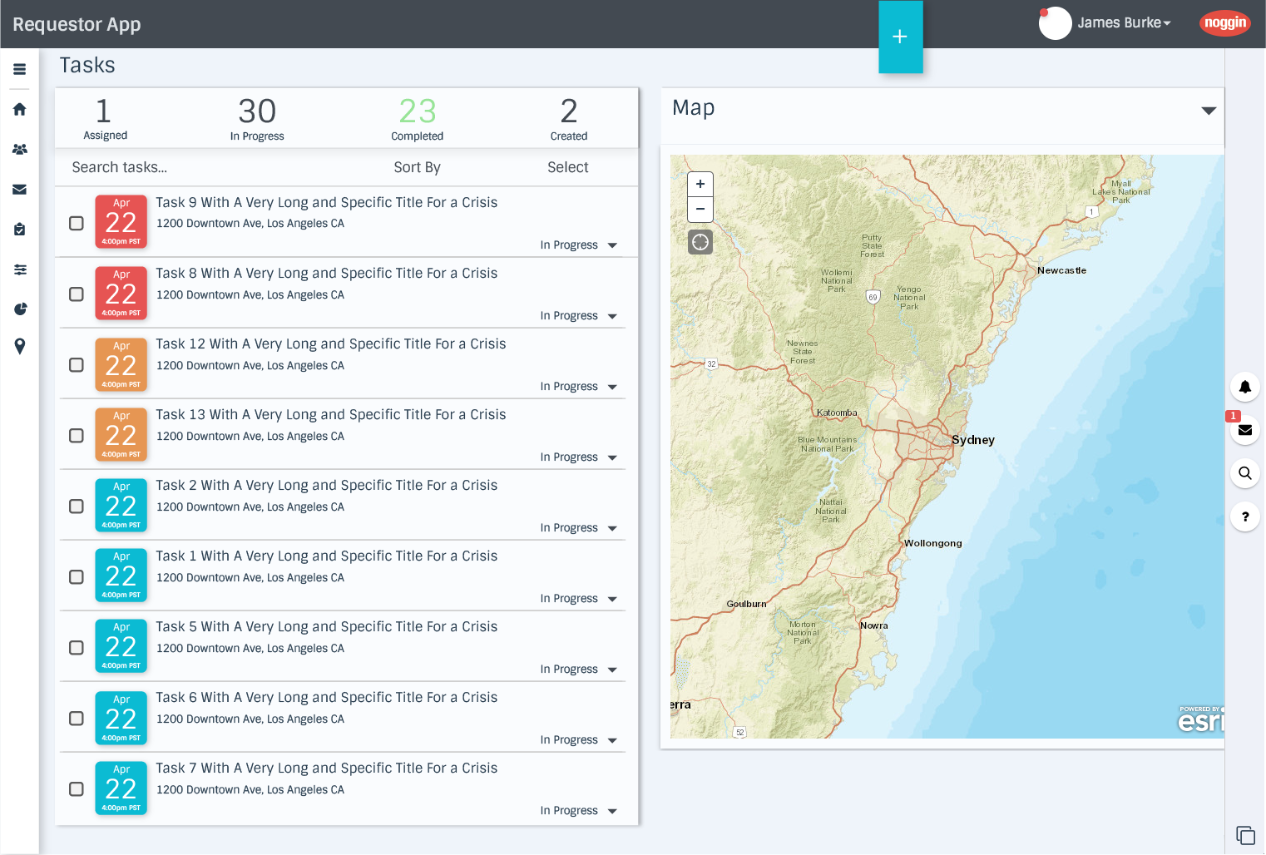The width and height of the screenshot is (1266, 855).
Task: Show the 30 In Progress tasks
Action: click(x=257, y=118)
